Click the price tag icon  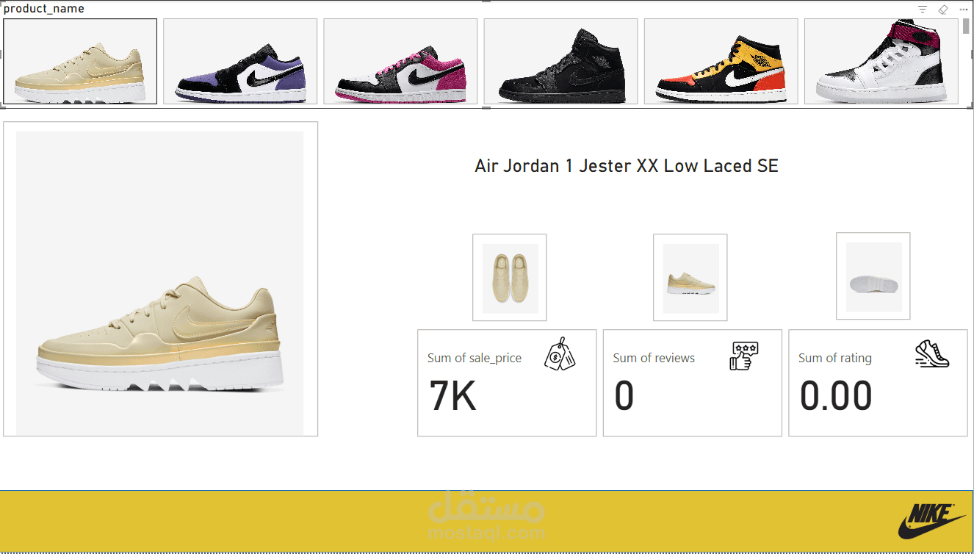pyautogui.click(x=560, y=353)
